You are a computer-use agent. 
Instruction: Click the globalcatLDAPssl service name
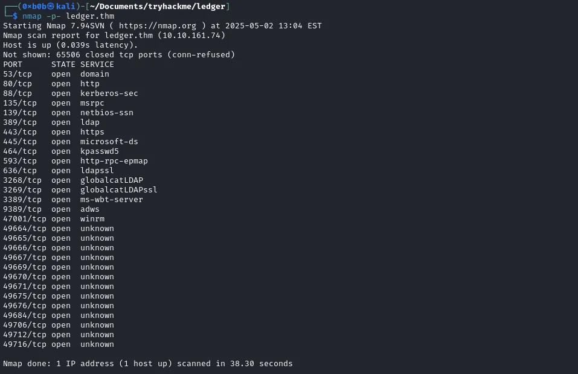(118, 190)
